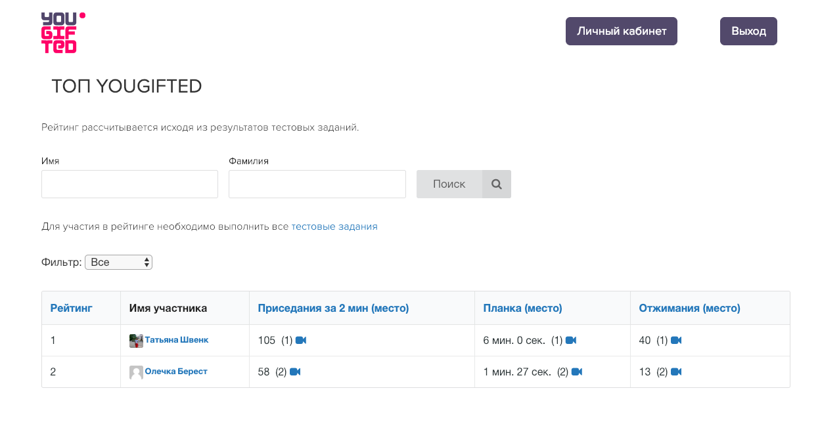Watch Олечка Берест's push-ups video
This screenshot has width=820, height=426.
tap(676, 372)
